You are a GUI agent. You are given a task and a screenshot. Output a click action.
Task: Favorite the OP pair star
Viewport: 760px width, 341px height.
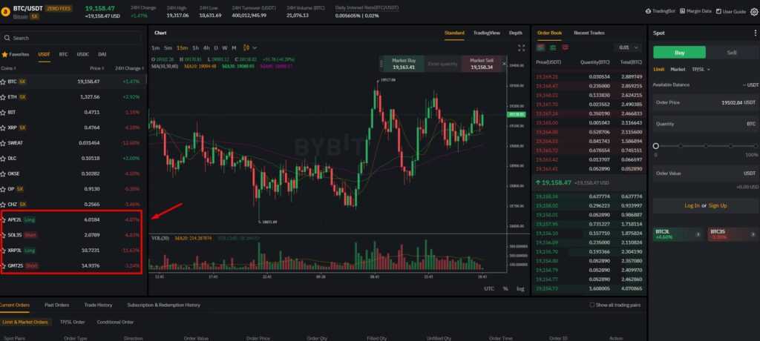point(4,189)
